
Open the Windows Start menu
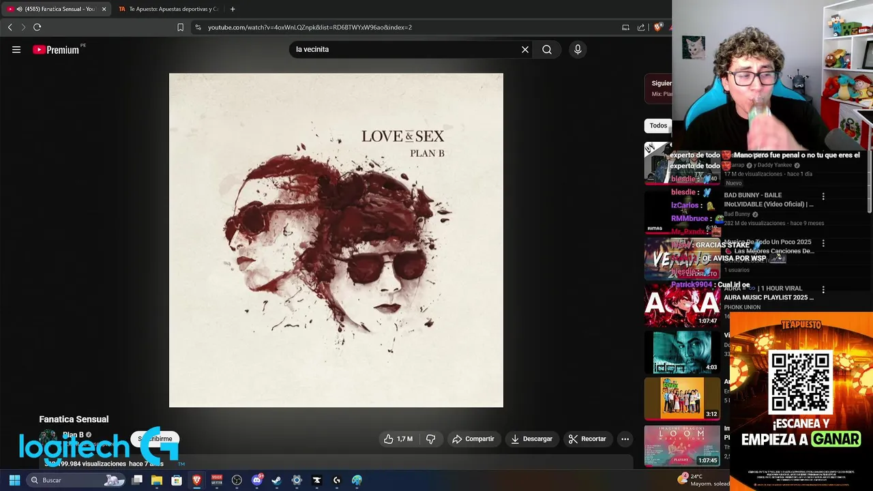point(14,480)
